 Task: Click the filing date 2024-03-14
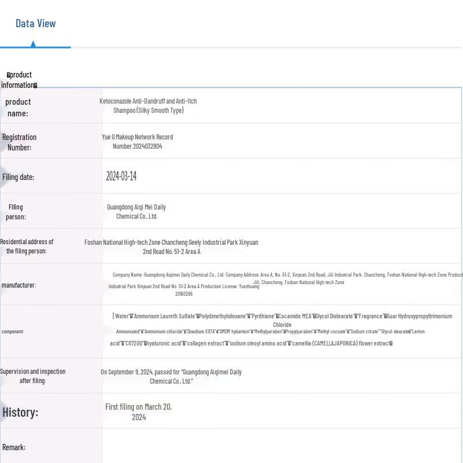point(121,177)
